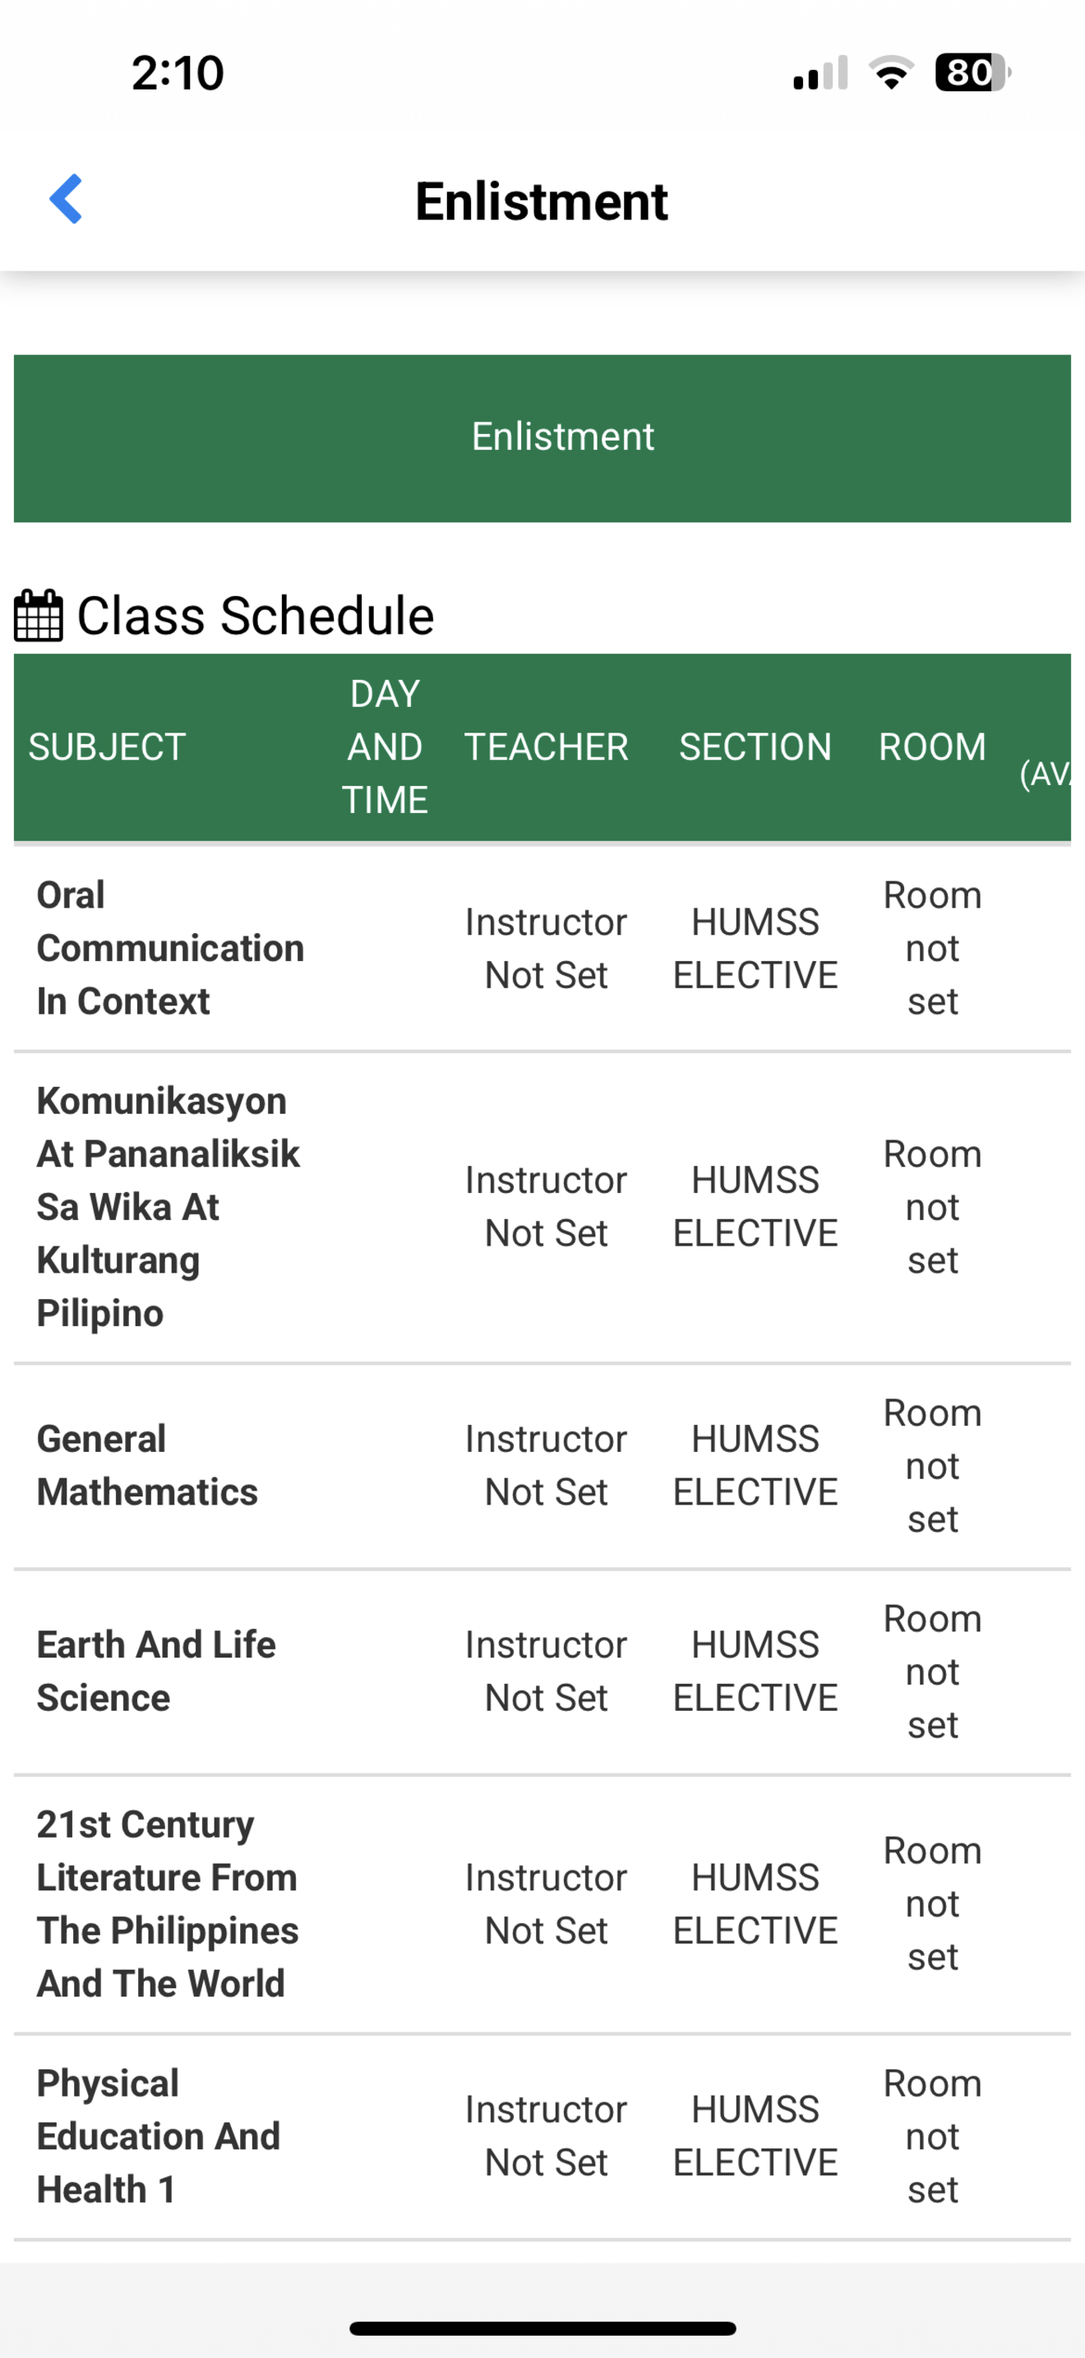
Task: Open the Oral Communication In Context row
Action: pyautogui.click(x=542, y=948)
